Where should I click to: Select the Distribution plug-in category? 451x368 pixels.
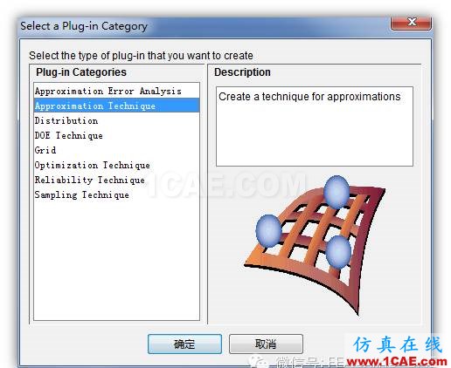pyautogui.click(x=116, y=120)
